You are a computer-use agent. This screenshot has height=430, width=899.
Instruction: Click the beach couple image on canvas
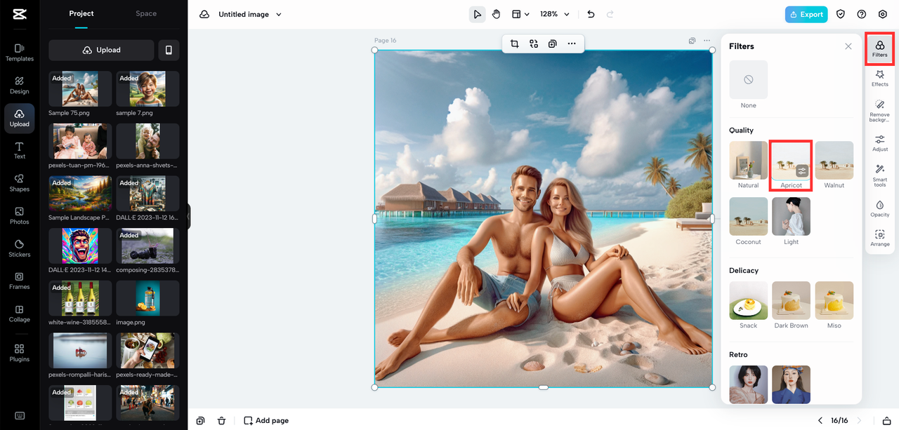pos(543,218)
